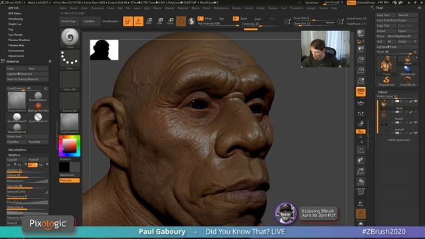
Task: Click the Rotate view icon in right shelf
Action: pyautogui.click(x=361, y=181)
